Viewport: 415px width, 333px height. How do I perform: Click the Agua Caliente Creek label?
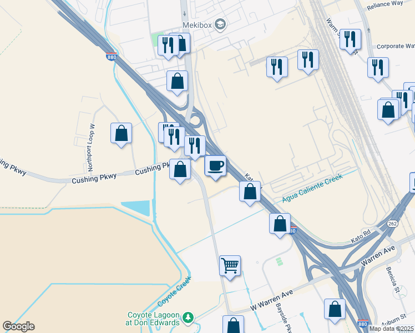pos(312,188)
